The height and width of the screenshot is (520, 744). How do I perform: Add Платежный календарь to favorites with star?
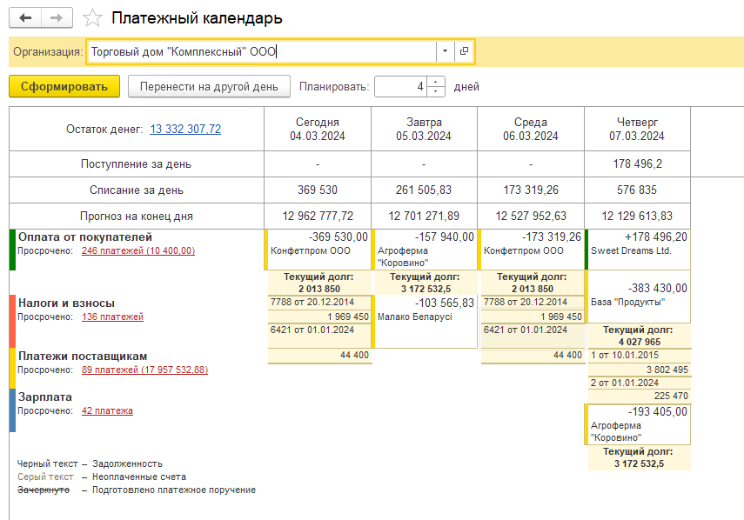[x=90, y=18]
